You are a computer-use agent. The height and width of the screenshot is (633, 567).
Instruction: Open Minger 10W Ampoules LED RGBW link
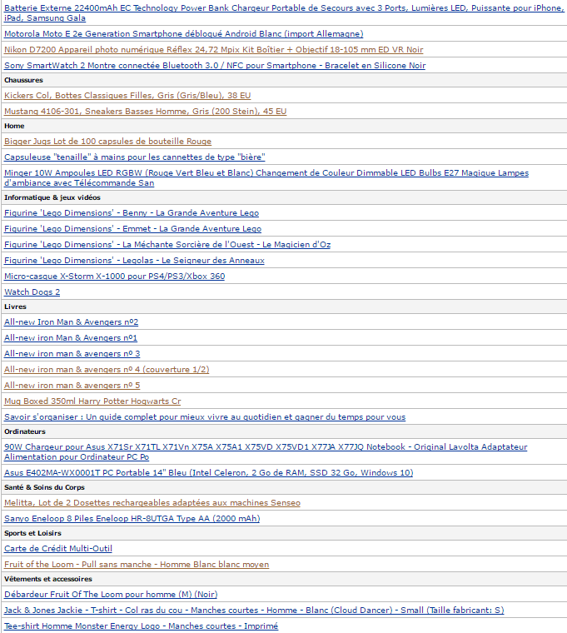pyautogui.click(x=266, y=178)
